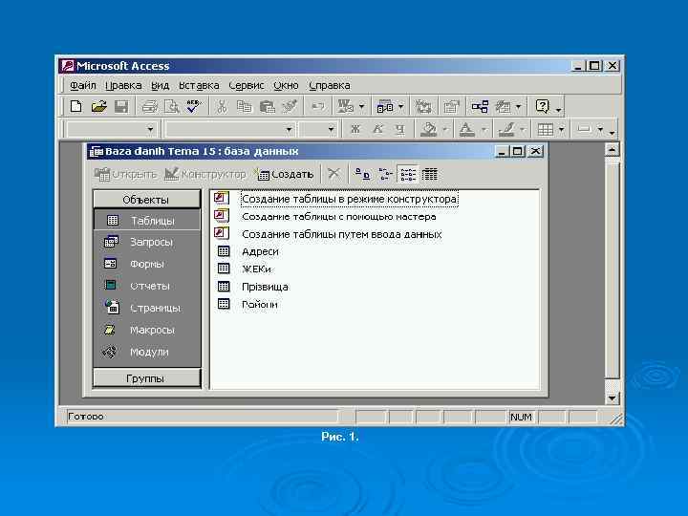The height and width of the screenshot is (516, 688).
Task: Click the gridlines icon
Action: tap(546, 129)
